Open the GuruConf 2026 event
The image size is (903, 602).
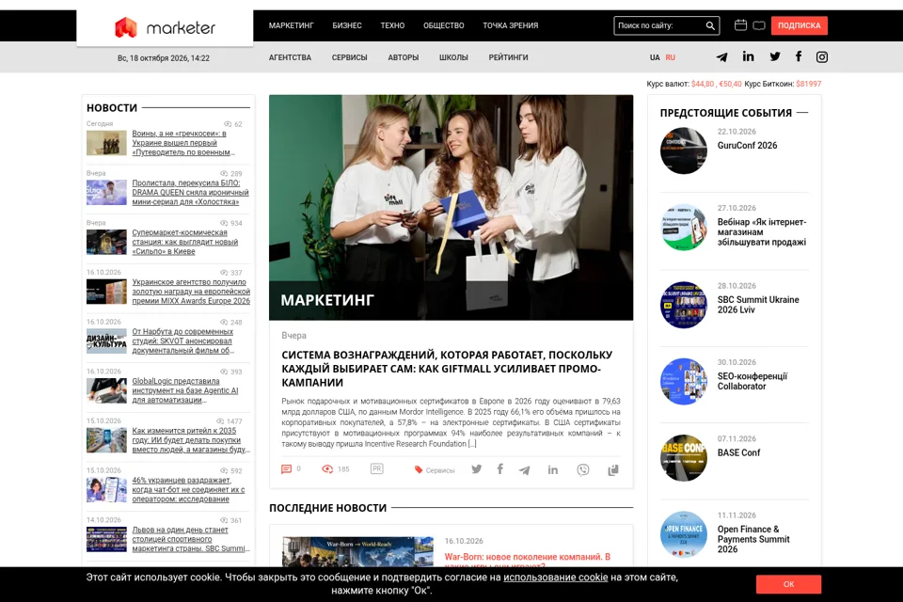click(747, 146)
